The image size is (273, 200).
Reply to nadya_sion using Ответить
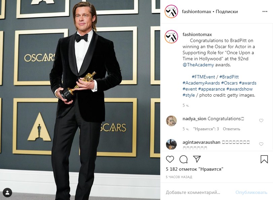click(x=232, y=129)
